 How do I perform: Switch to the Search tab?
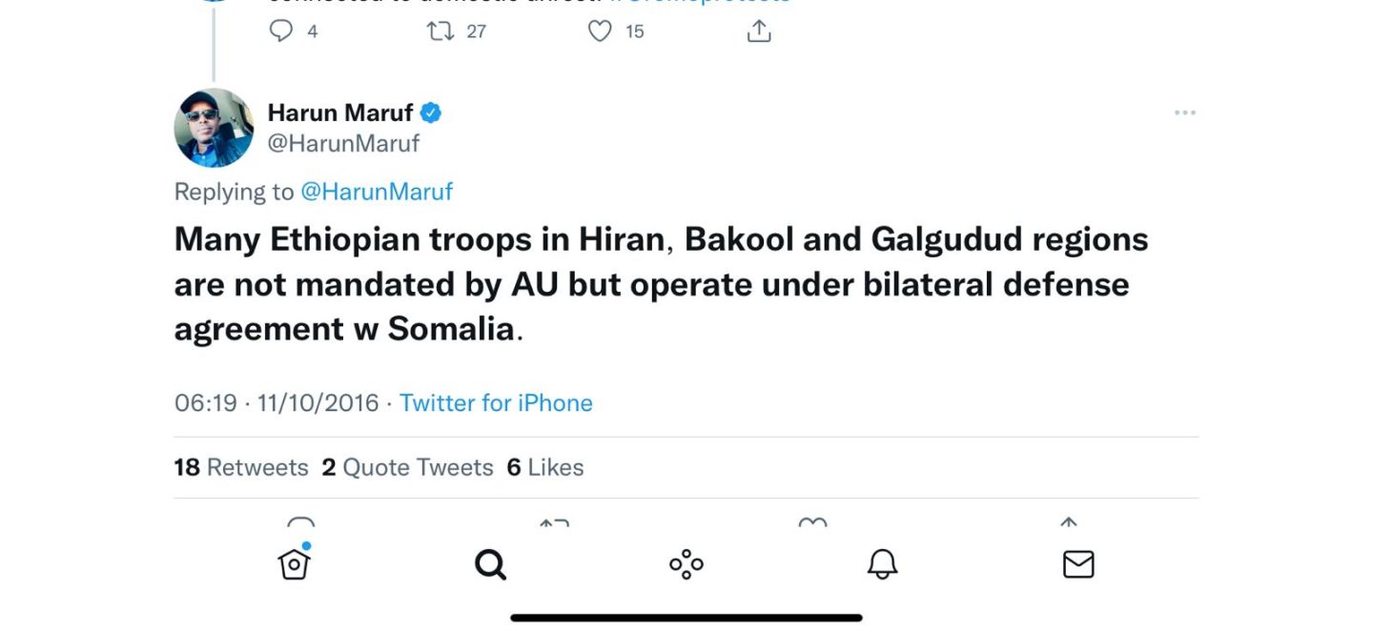click(490, 565)
